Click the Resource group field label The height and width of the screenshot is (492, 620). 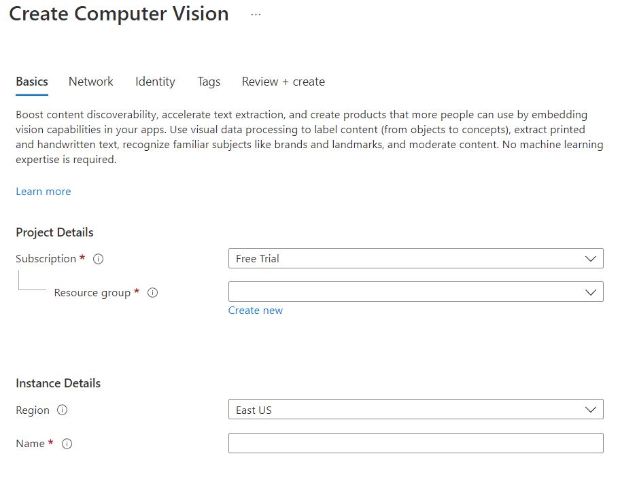[x=92, y=293]
